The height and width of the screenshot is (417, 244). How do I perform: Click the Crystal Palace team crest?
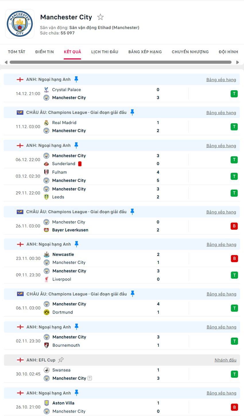pyautogui.click(x=46, y=90)
